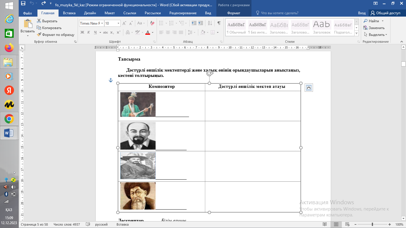Image resolution: width=406 pixels, height=228 pixels.
Task: Open Google Chrome from the taskbar
Action: tap(9, 119)
